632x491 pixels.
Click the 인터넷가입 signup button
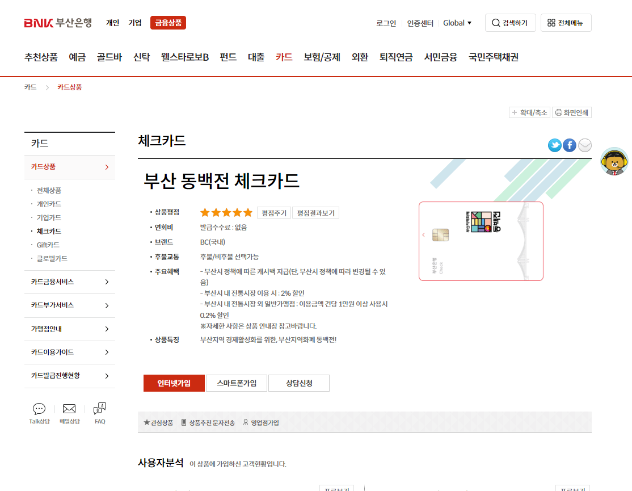pyautogui.click(x=174, y=383)
